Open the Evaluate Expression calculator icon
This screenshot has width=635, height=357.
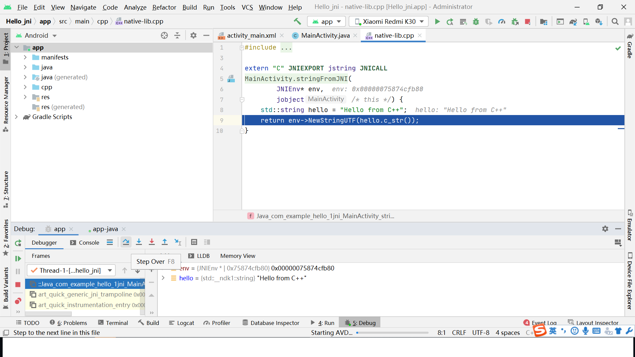click(194, 242)
